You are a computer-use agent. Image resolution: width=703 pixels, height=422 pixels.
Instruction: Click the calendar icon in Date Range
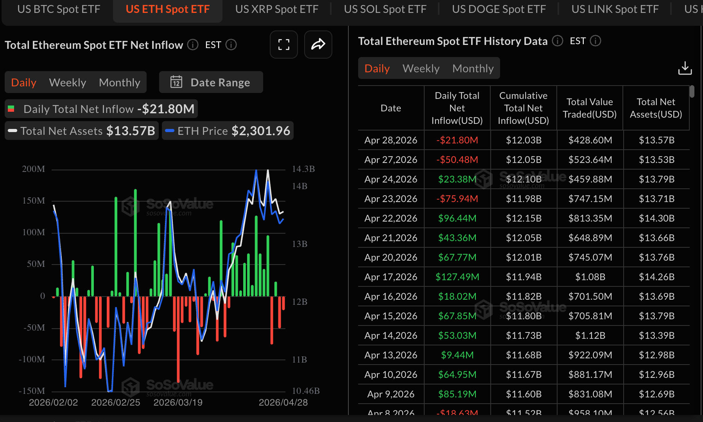(x=176, y=82)
